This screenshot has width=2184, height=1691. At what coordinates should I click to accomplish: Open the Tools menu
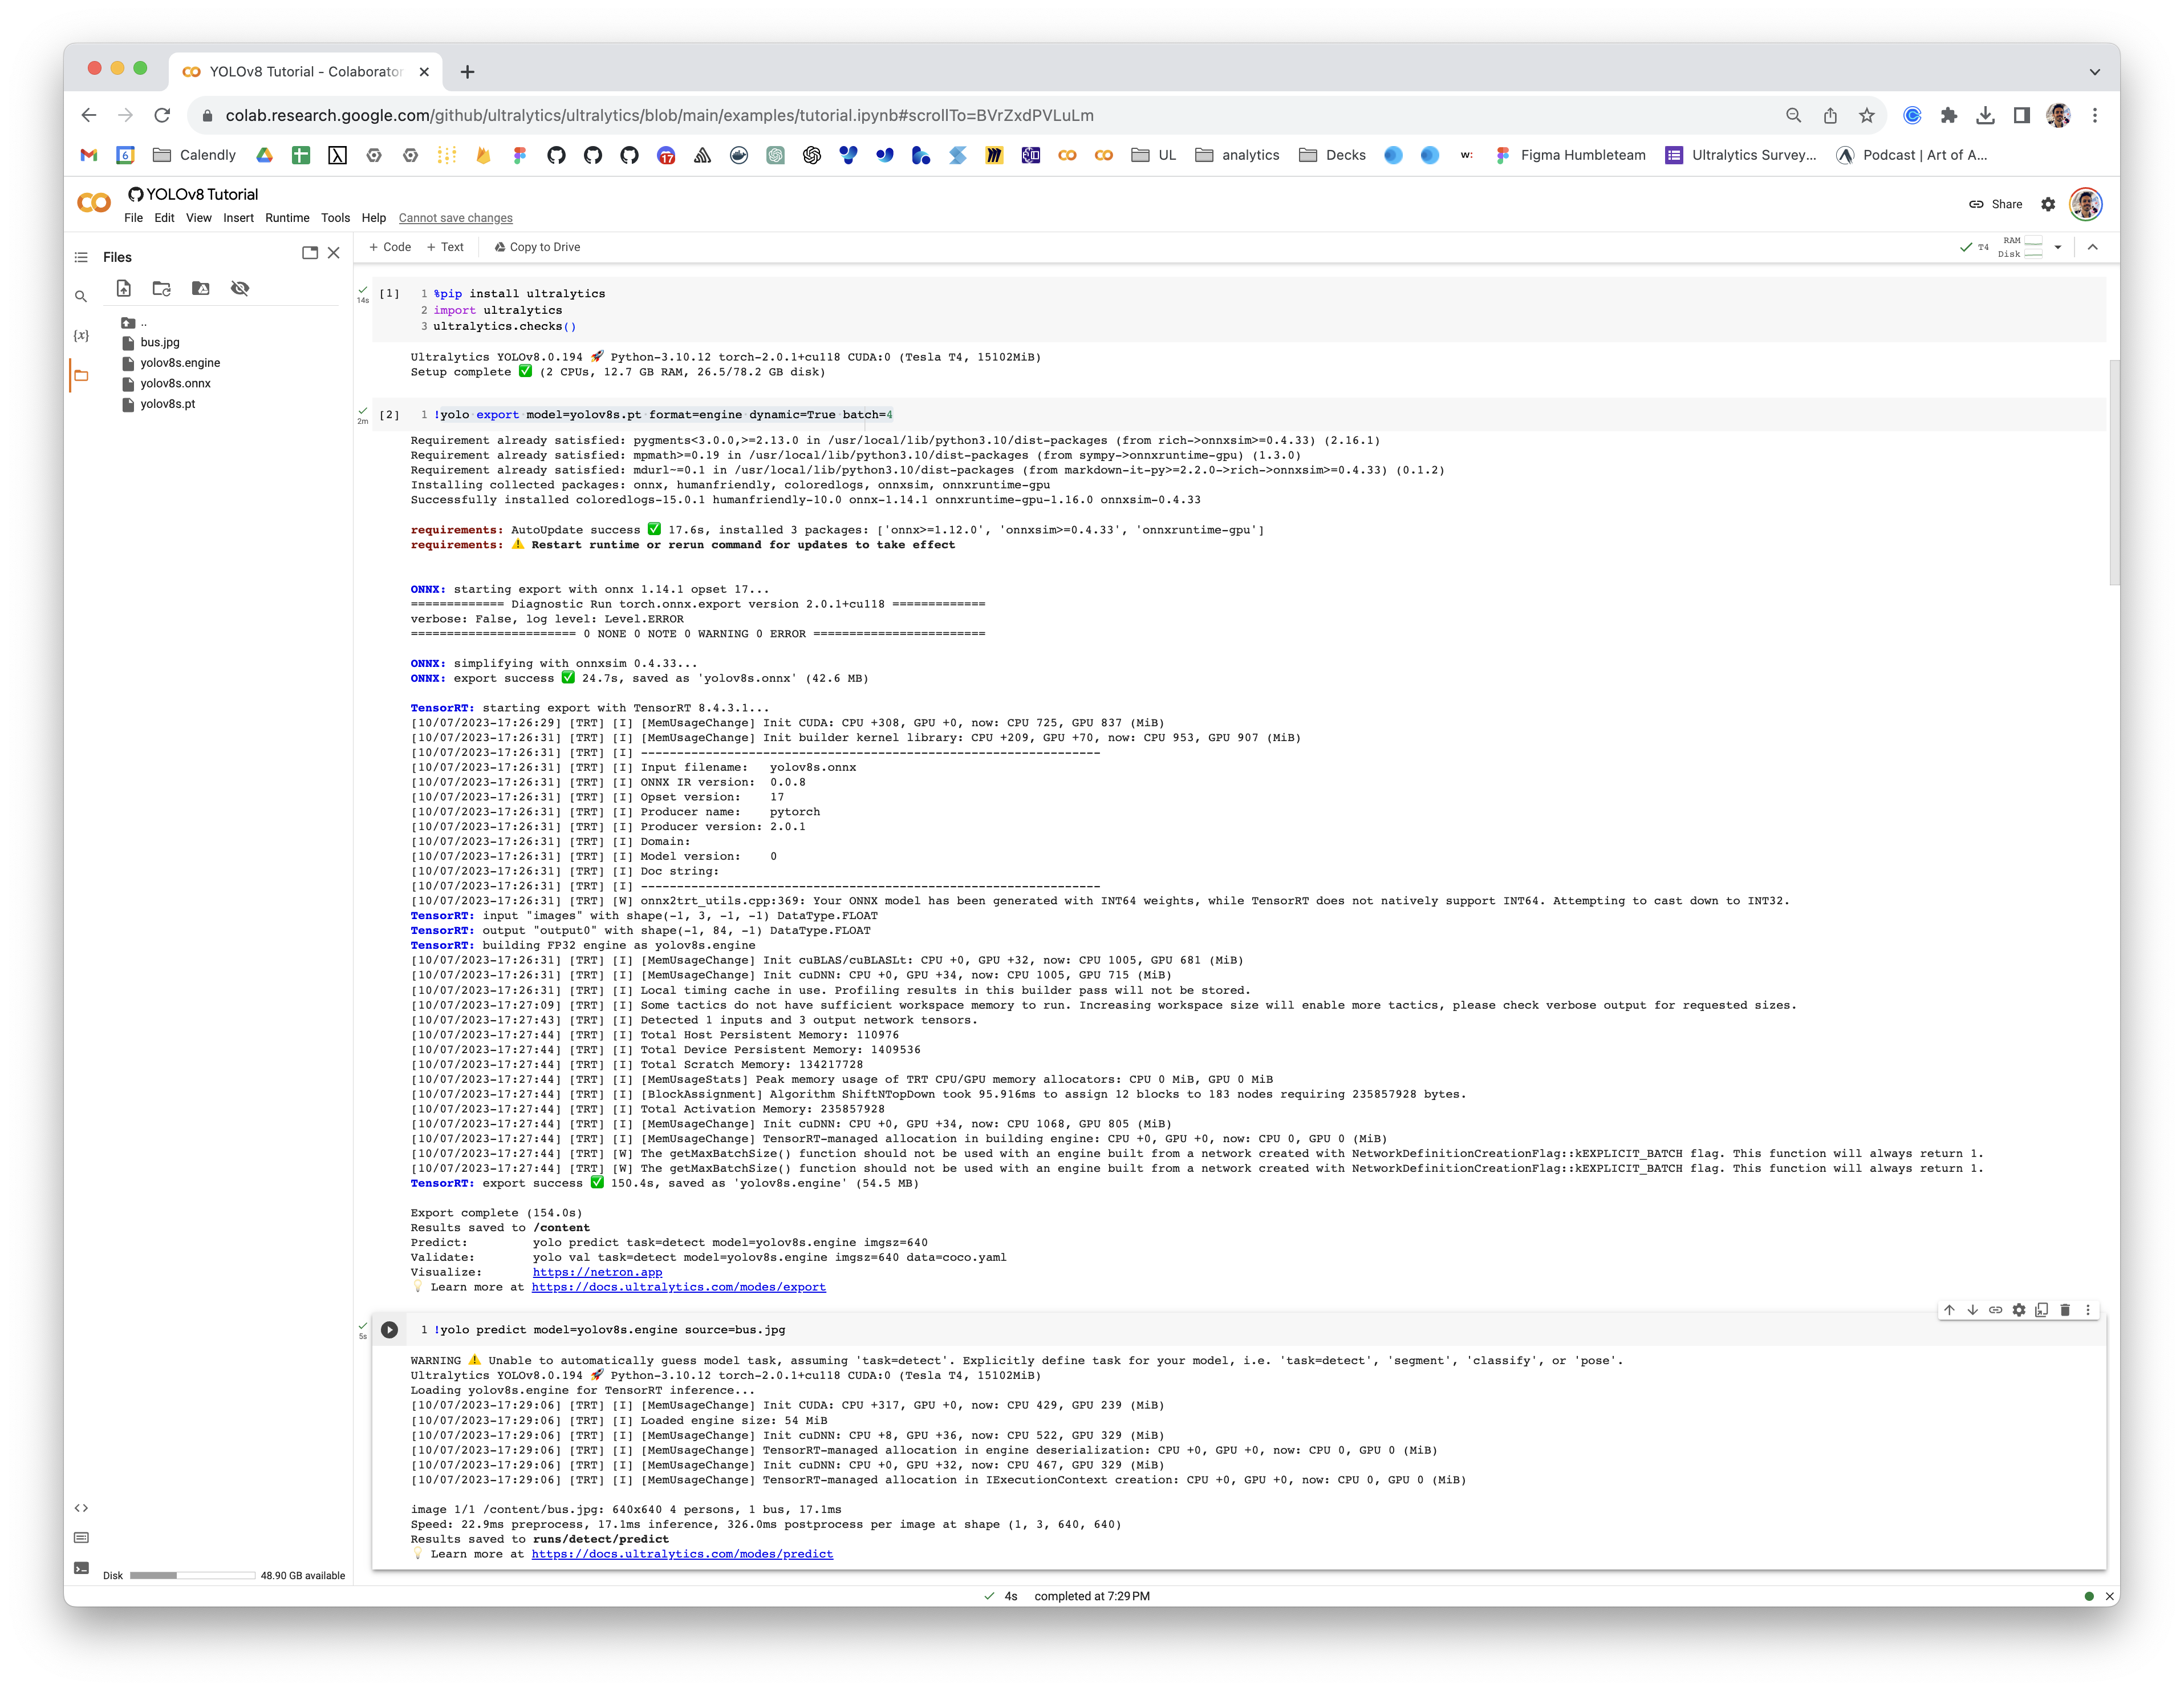pos(335,217)
